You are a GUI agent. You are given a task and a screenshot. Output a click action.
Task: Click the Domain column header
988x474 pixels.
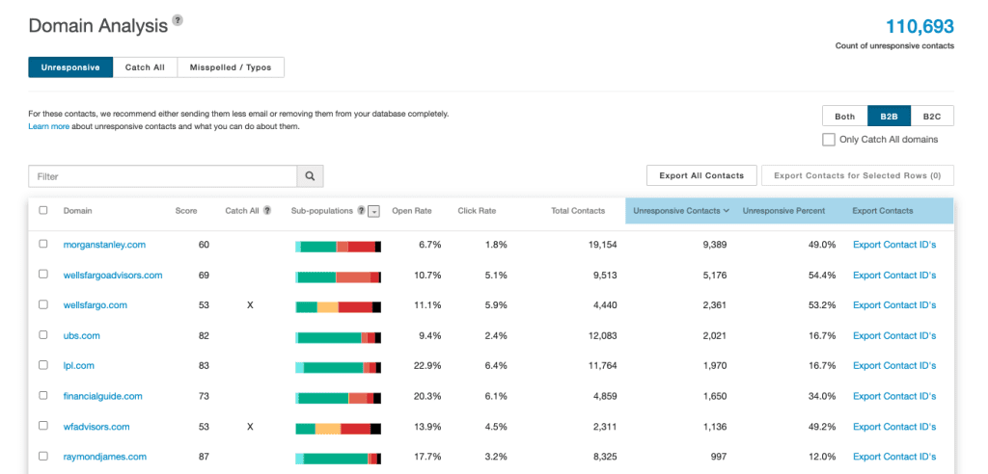[x=77, y=211]
